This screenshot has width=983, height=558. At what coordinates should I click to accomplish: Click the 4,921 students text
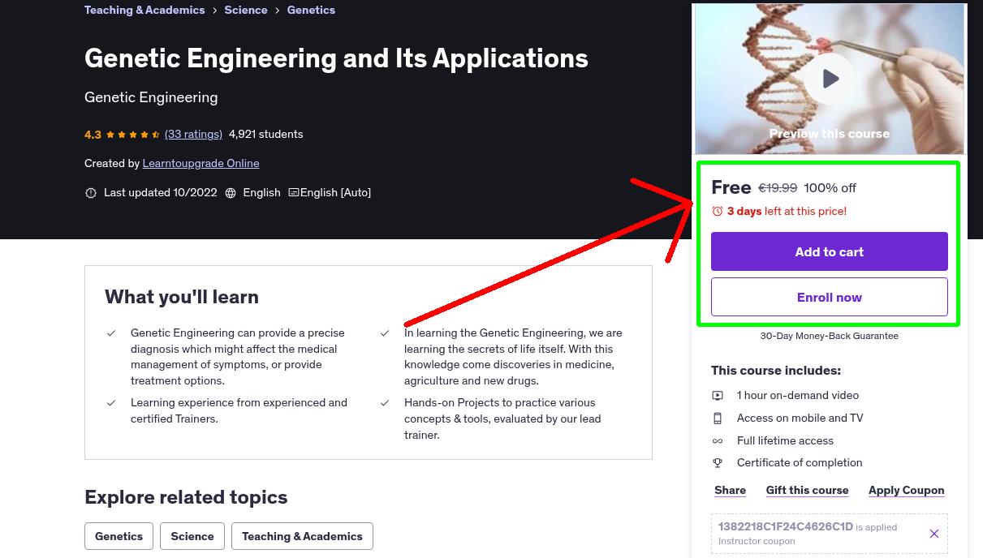(x=265, y=135)
